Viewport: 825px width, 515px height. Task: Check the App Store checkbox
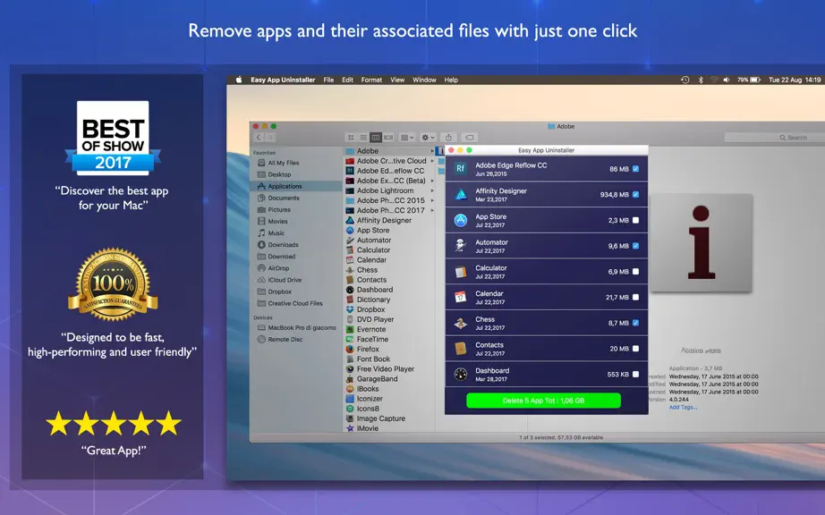635,220
